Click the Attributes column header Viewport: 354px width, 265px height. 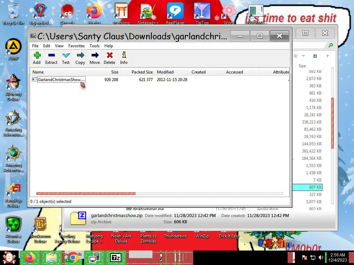click(274, 72)
